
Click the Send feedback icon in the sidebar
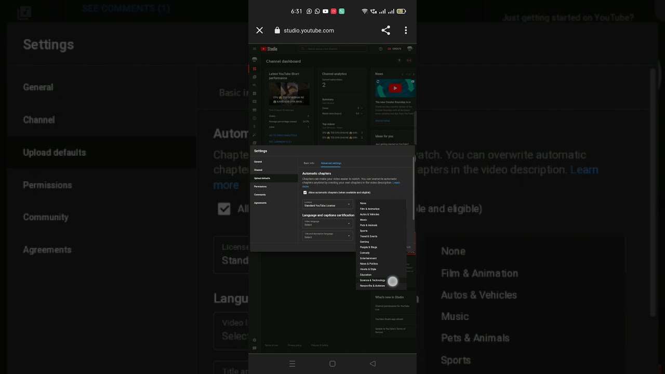pyautogui.click(x=255, y=348)
